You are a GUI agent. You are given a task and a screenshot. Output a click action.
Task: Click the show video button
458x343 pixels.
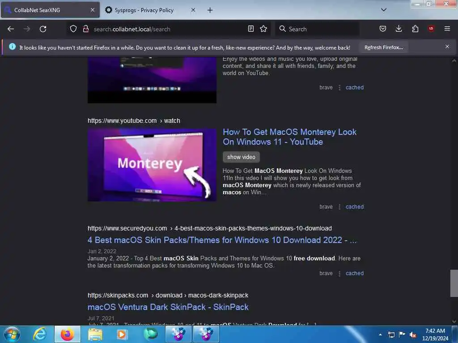coord(241,157)
